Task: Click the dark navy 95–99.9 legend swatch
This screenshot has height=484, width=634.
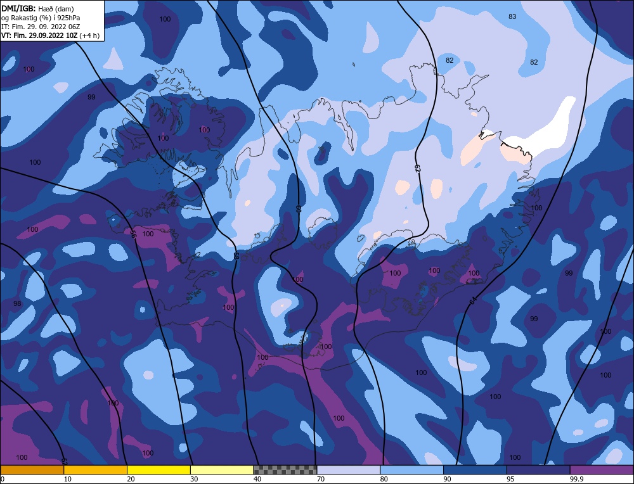Action: 538,469
